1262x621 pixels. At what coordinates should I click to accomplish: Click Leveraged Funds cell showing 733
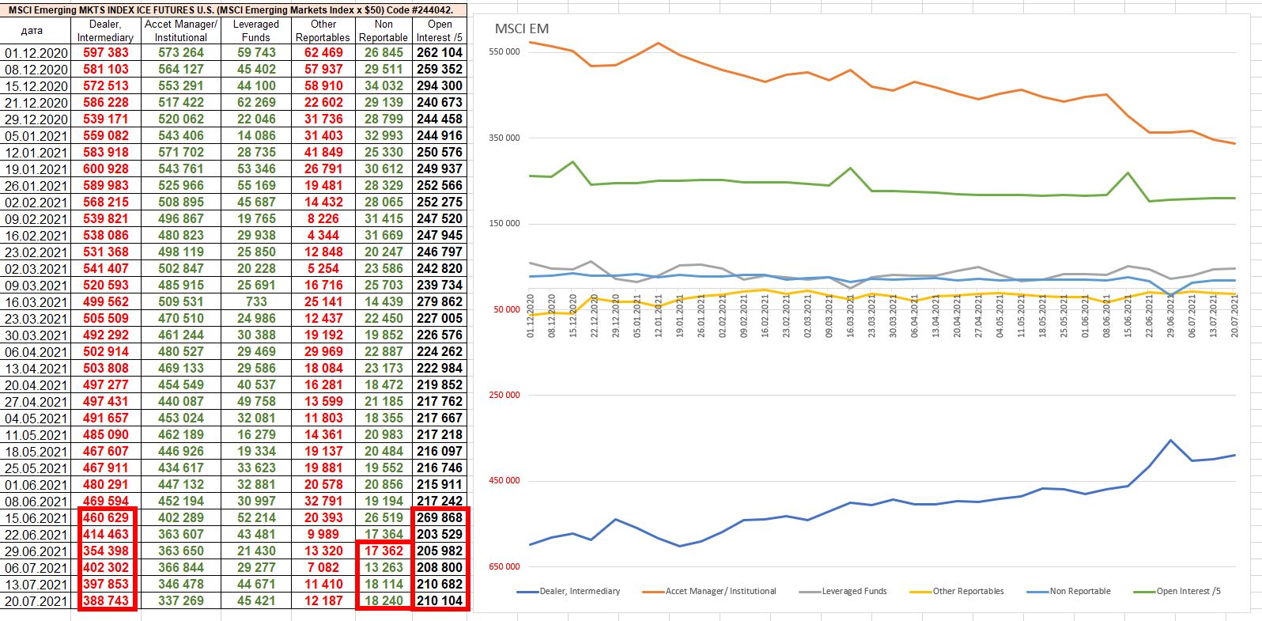(255, 301)
